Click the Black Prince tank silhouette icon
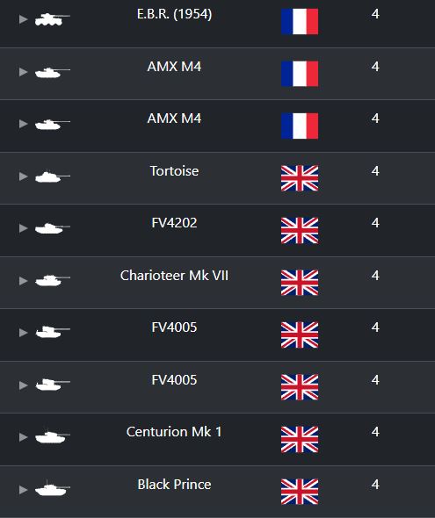 [x=53, y=489]
